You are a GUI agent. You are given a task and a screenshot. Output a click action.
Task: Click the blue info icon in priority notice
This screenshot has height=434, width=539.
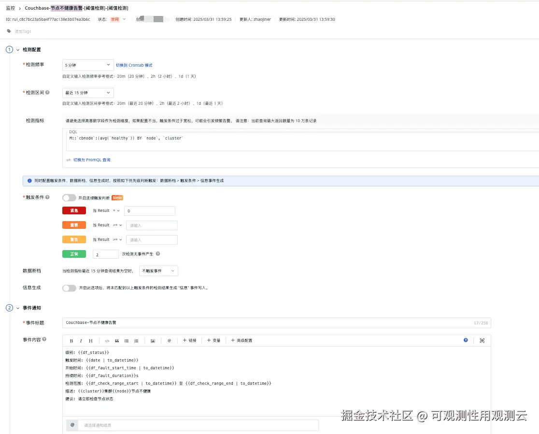pyautogui.click(x=29, y=181)
